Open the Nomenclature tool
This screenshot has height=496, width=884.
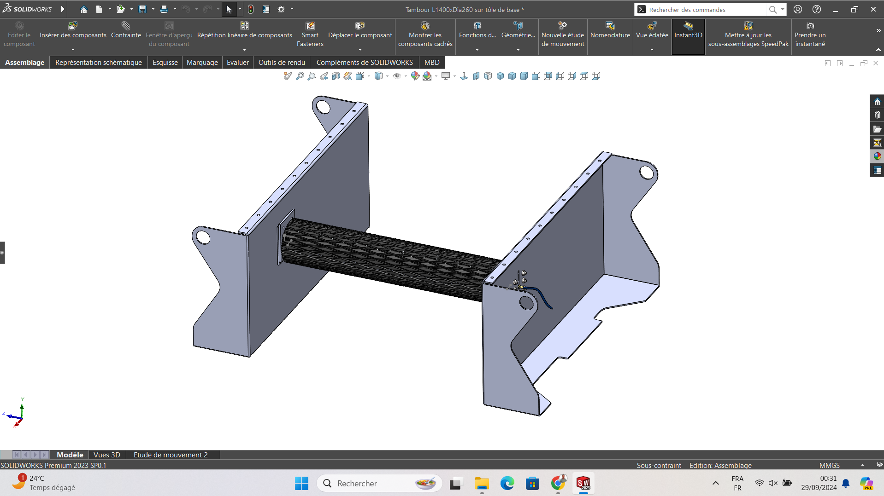[610, 31]
